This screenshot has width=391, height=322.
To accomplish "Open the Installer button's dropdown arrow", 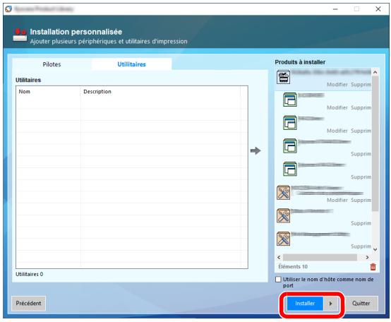I will 330,304.
